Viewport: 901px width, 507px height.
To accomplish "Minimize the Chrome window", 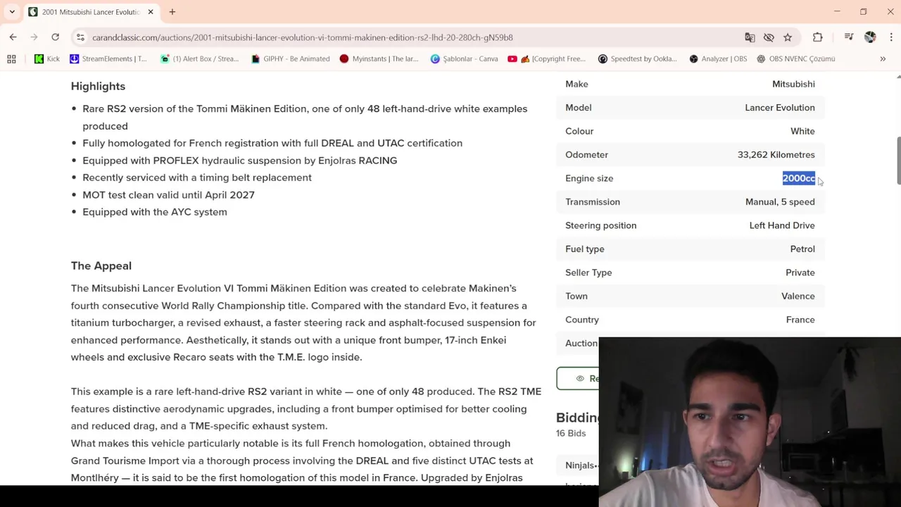I will 837,12.
